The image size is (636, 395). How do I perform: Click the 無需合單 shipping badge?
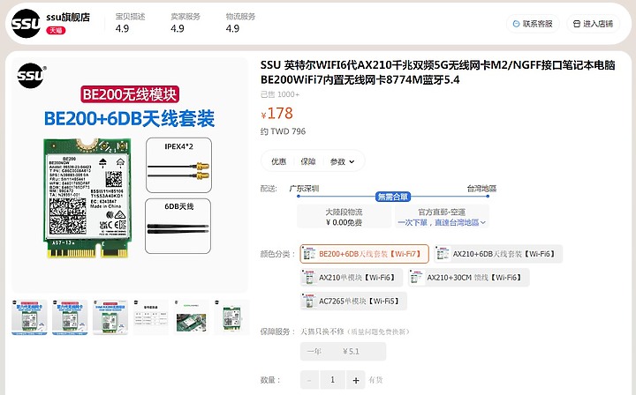392,197
